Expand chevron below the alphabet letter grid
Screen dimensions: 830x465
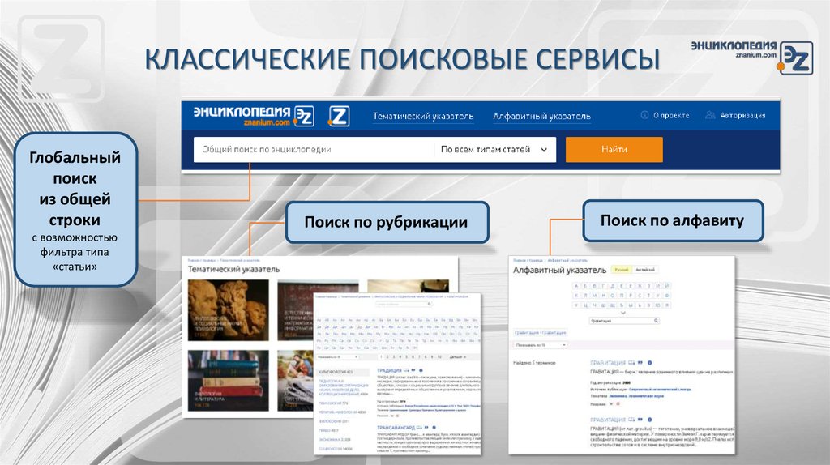622,312
